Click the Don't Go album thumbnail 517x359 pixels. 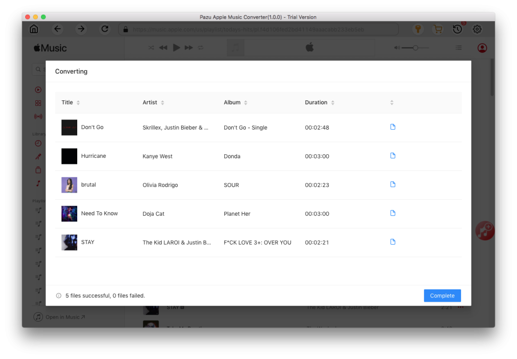[x=69, y=128]
